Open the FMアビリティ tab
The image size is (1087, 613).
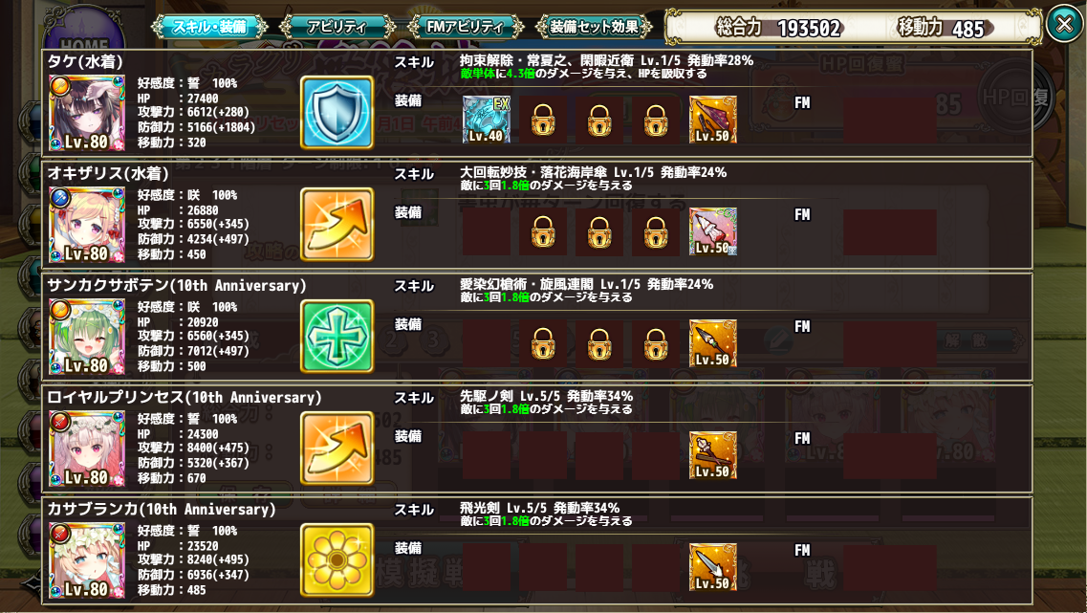466,27
